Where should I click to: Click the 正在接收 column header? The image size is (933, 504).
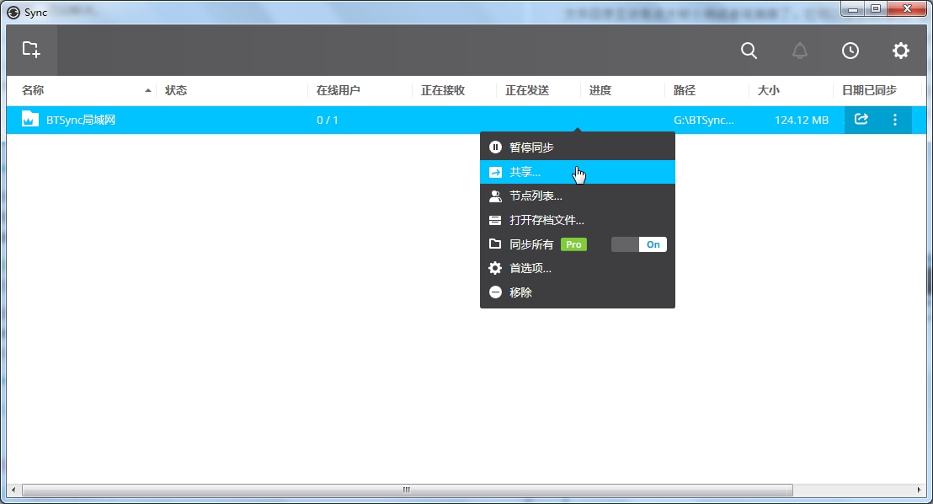coord(443,90)
